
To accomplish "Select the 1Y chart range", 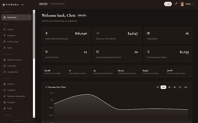I will [180, 87].
